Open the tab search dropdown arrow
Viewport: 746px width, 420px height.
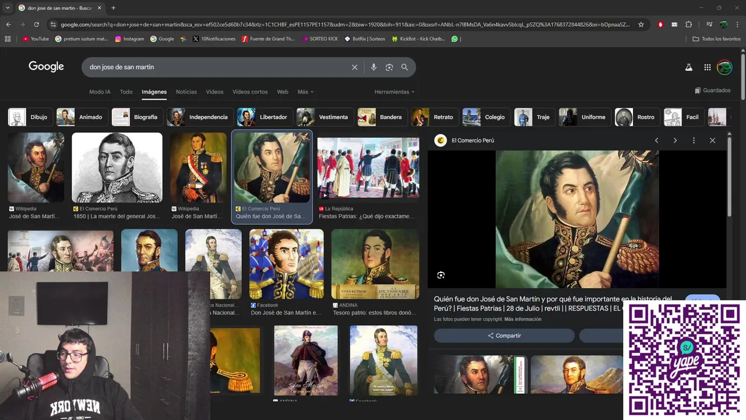pos(8,8)
